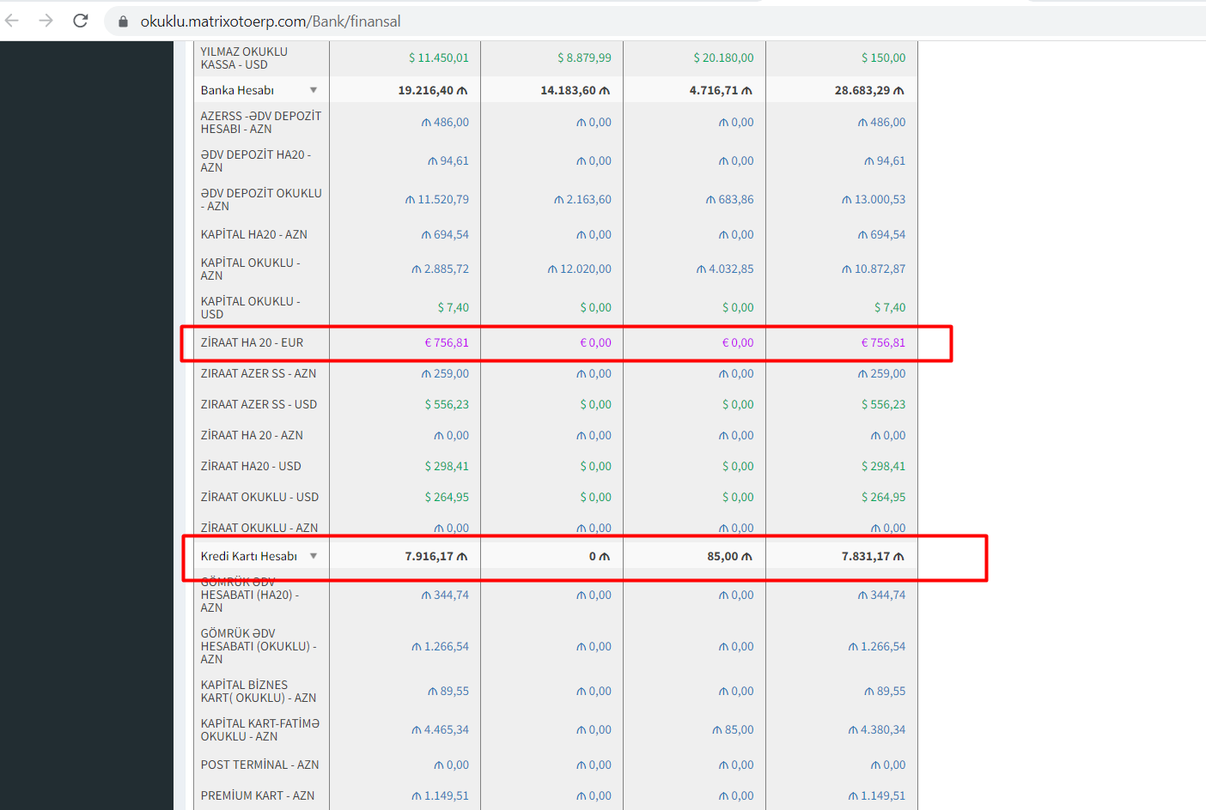Click PREMİUM KART - AZN row name
This screenshot has height=810, width=1206.
(x=257, y=795)
